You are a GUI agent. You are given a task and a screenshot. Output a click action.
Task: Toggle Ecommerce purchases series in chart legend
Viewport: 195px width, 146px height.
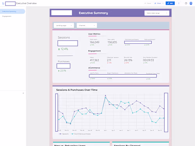point(81,134)
